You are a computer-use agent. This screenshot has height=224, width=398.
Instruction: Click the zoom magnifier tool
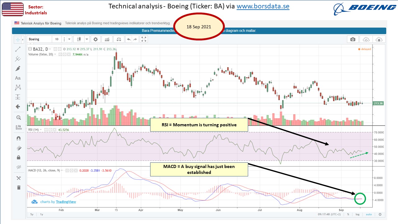click(18, 118)
